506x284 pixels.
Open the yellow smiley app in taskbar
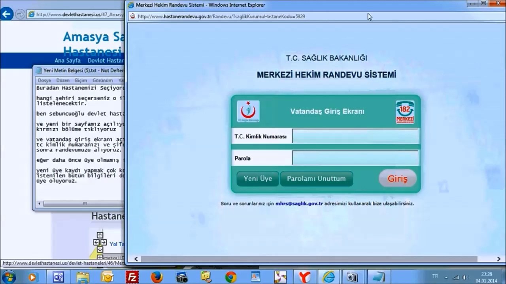(206, 277)
